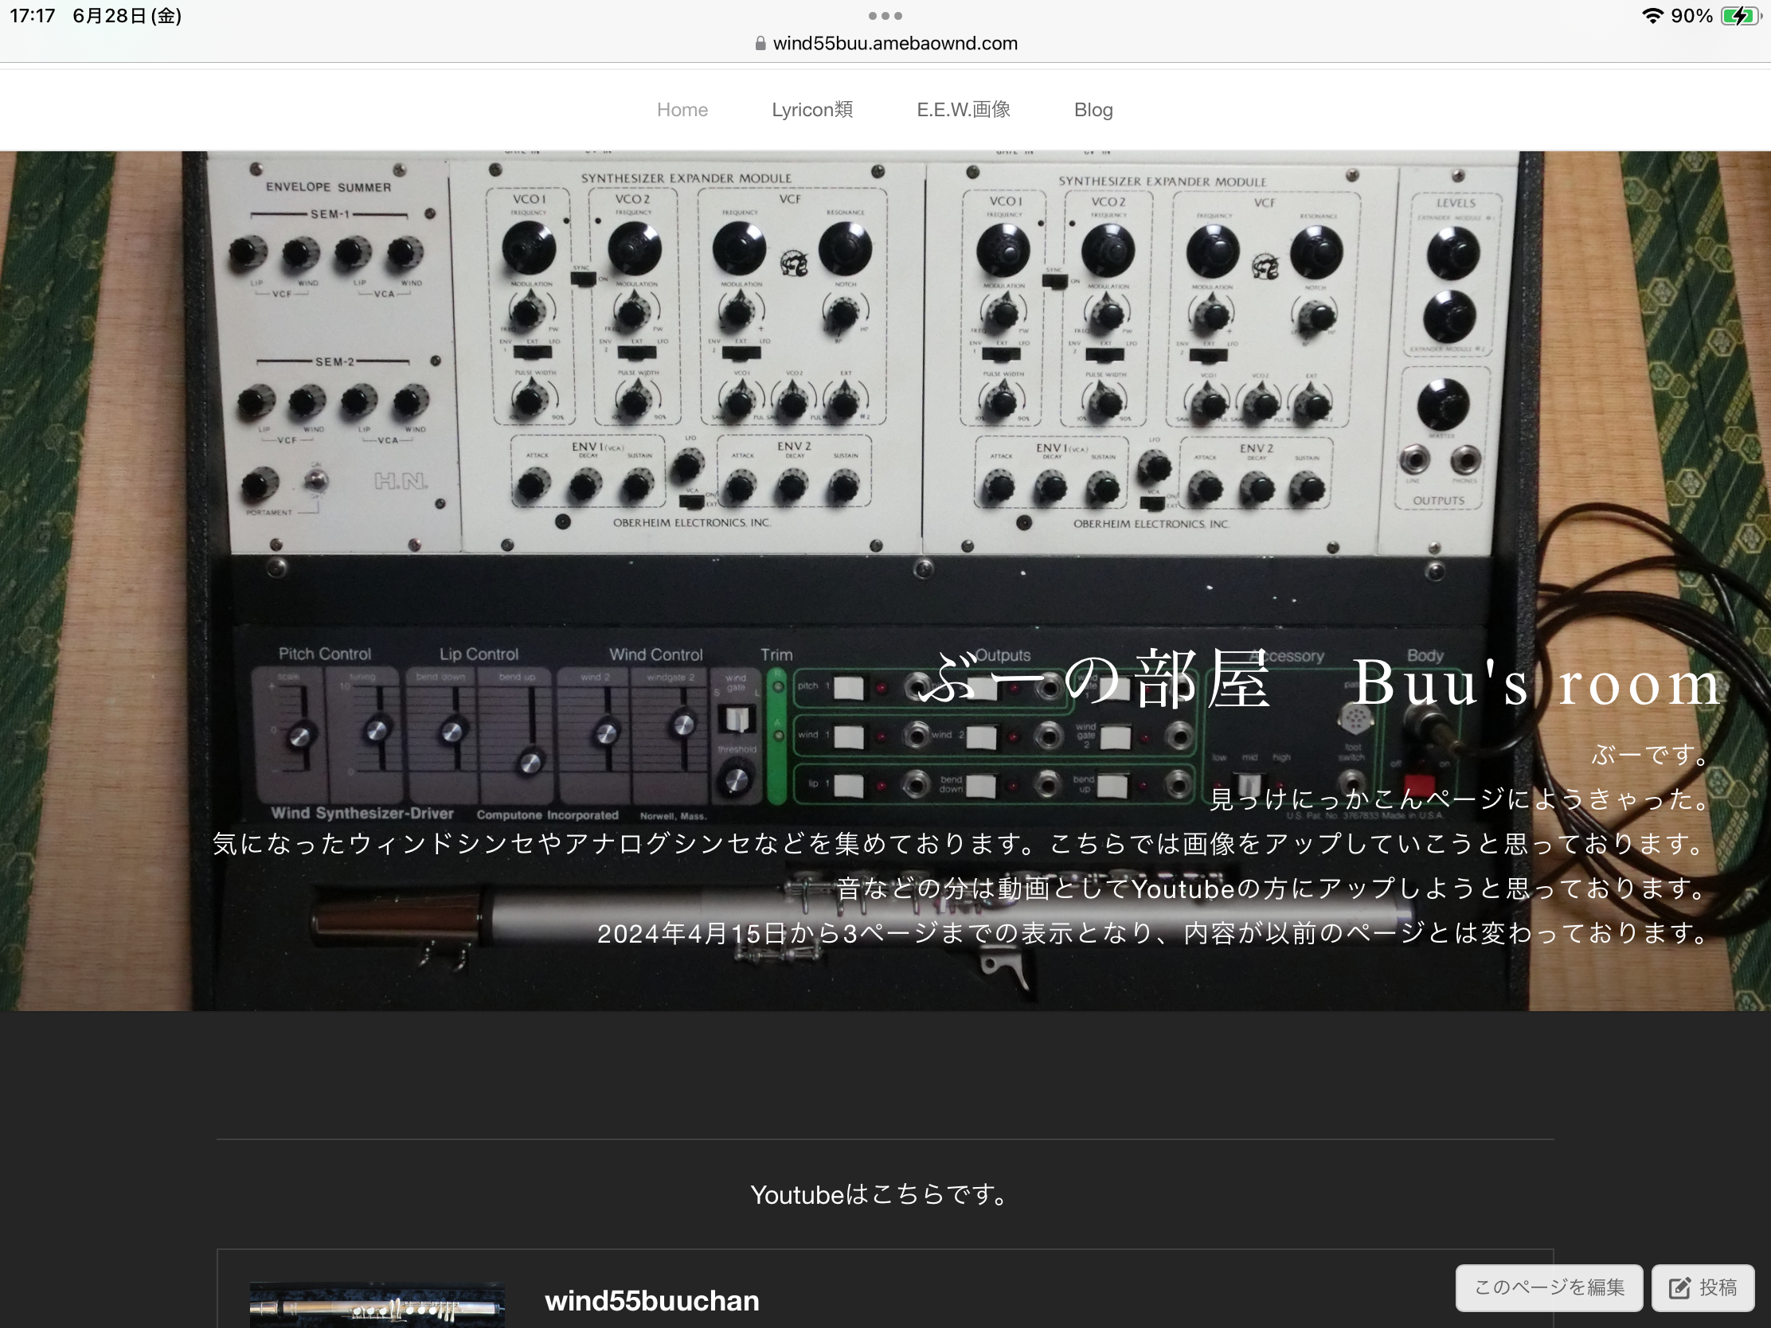
Task: Tap the 6月28日(金) date text
Action: point(127,15)
